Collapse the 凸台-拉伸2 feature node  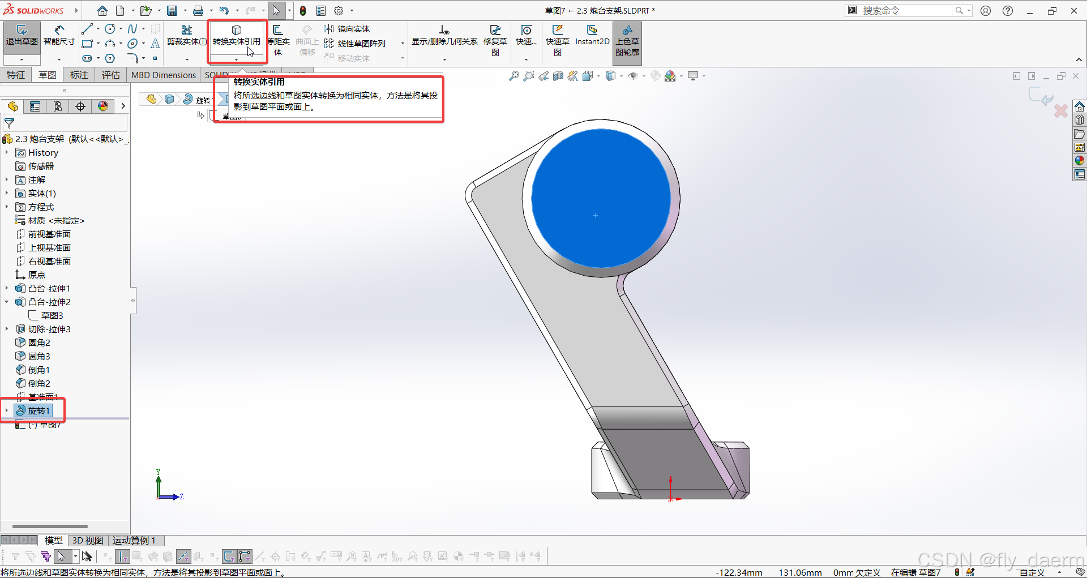7,302
